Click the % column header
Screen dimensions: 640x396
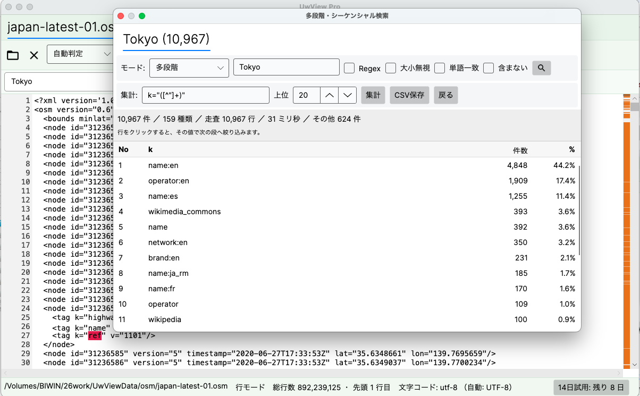click(571, 149)
